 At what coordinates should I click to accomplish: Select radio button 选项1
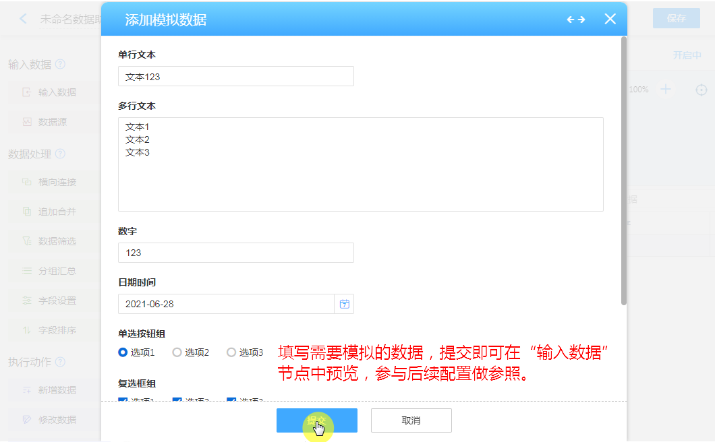pyautogui.click(x=123, y=352)
